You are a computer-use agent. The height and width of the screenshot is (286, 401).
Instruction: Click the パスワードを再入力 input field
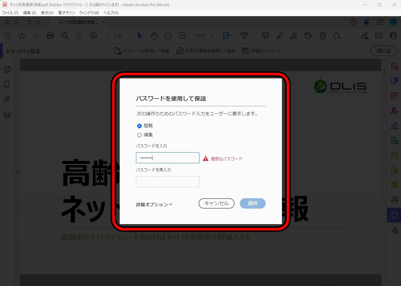[x=167, y=181]
